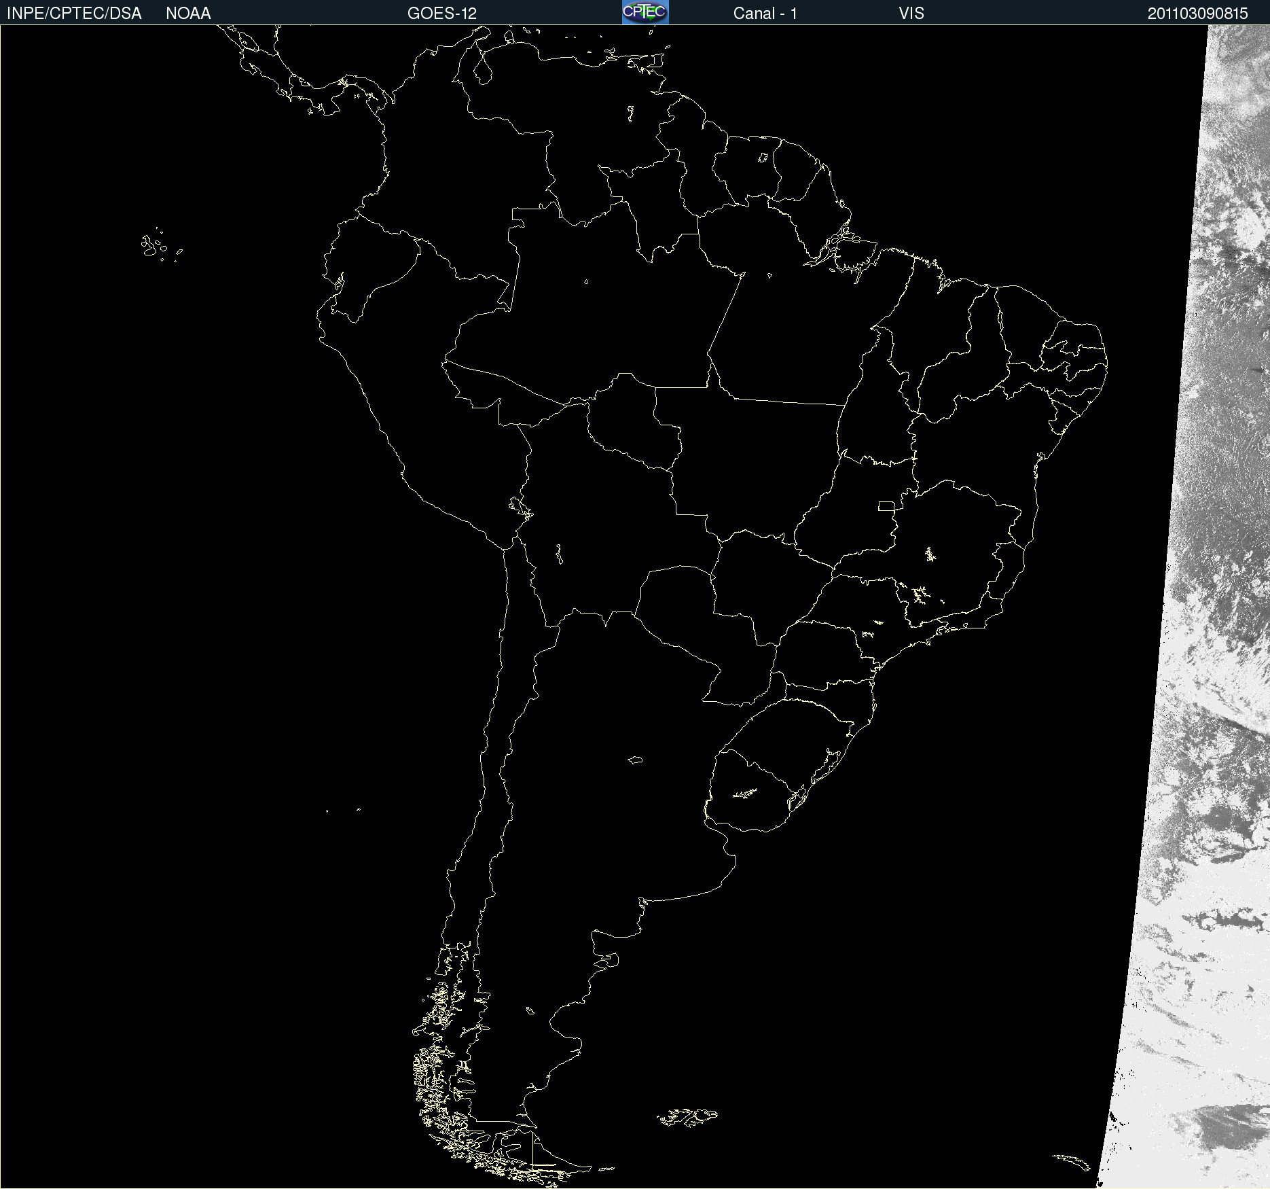
Task: Click the NOAA label in the header
Action: tap(188, 14)
